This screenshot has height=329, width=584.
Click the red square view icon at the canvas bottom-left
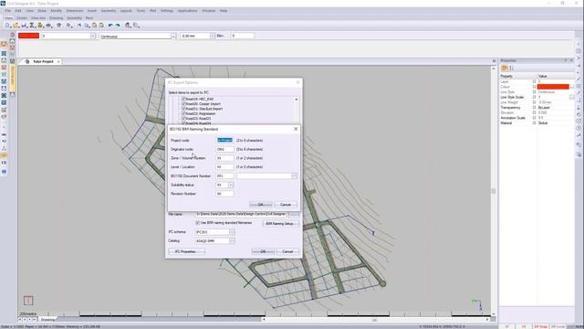click(28, 301)
